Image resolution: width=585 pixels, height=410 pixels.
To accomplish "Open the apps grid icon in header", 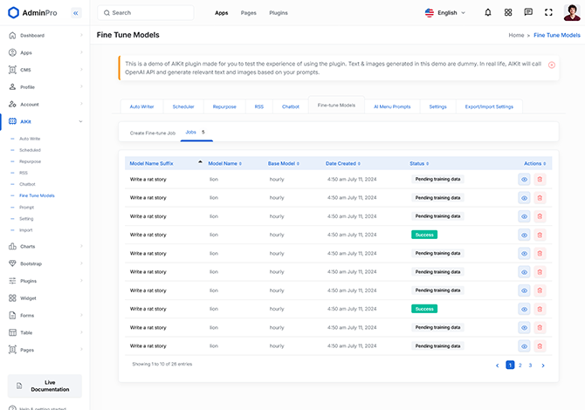I will pyautogui.click(x=508, y=13).
